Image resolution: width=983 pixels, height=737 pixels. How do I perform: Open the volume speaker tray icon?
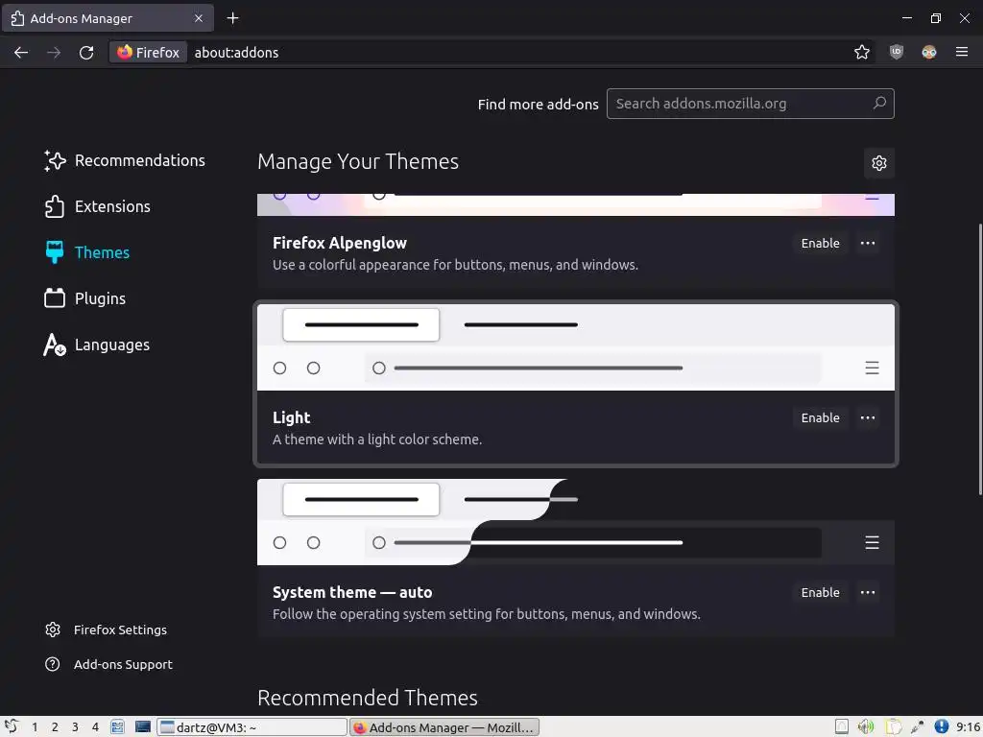click(x=866, y=727)
